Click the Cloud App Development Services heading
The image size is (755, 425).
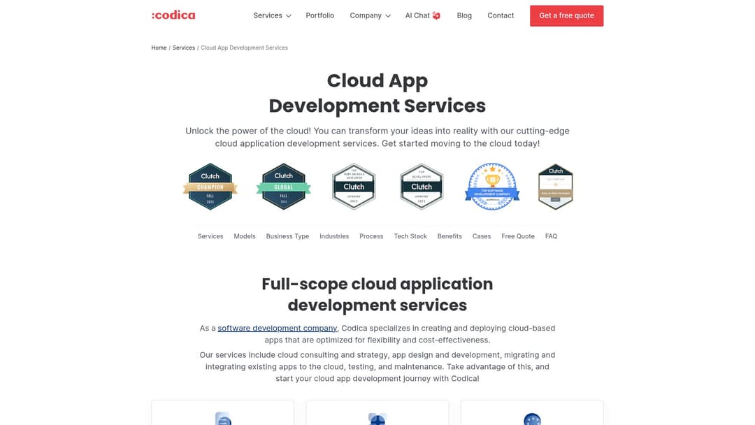point(377,94)
